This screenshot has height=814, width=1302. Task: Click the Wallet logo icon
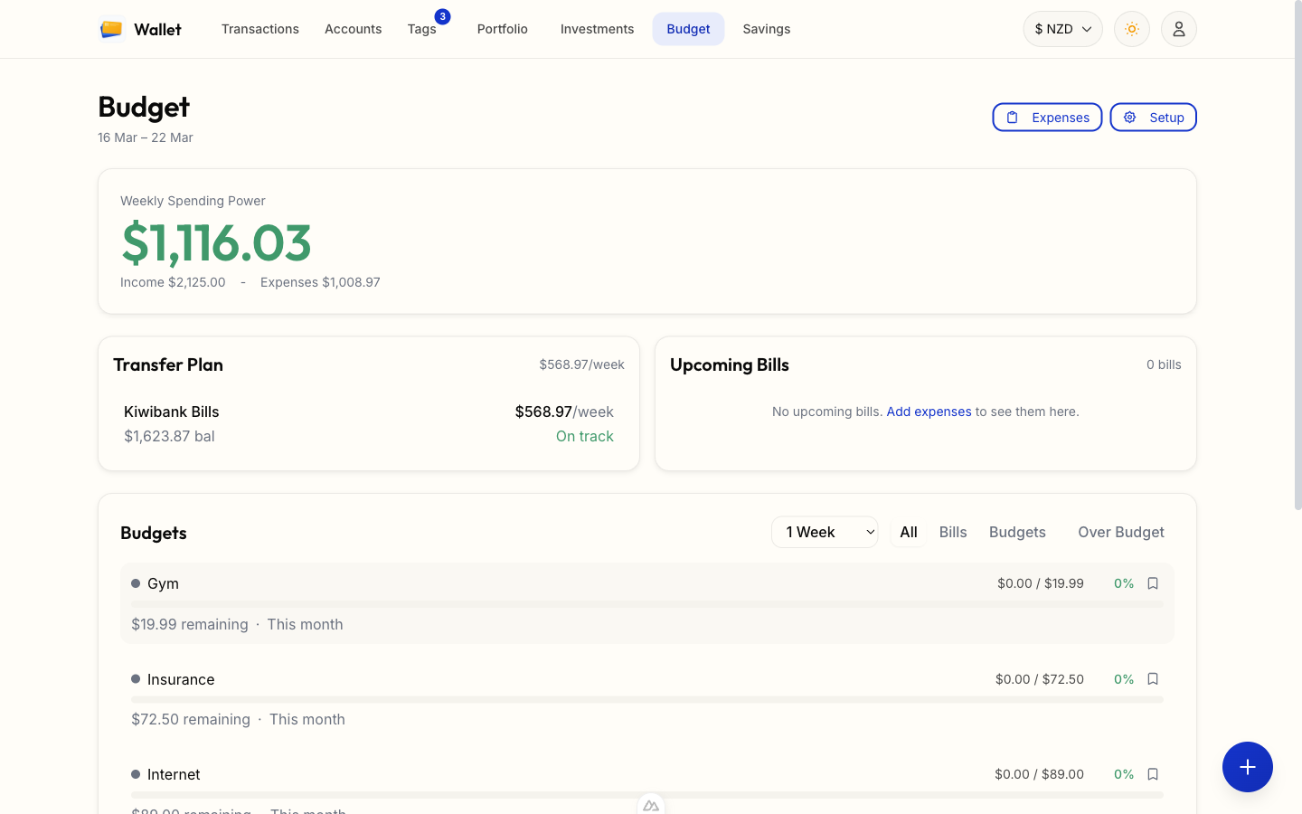[x=111, y=29]
